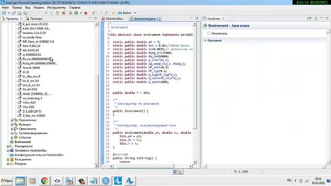The width and height of the screenshot is (331, 186).
Task: Switch to the Проекты tab
Action: pos(12,19)
